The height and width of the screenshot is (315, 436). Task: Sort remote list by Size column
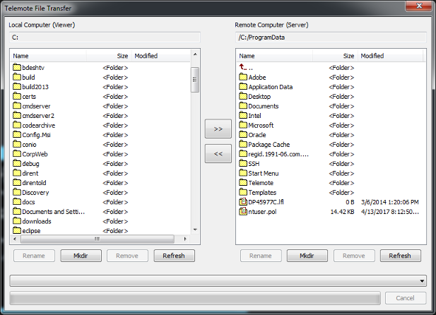tap(335, 56)
